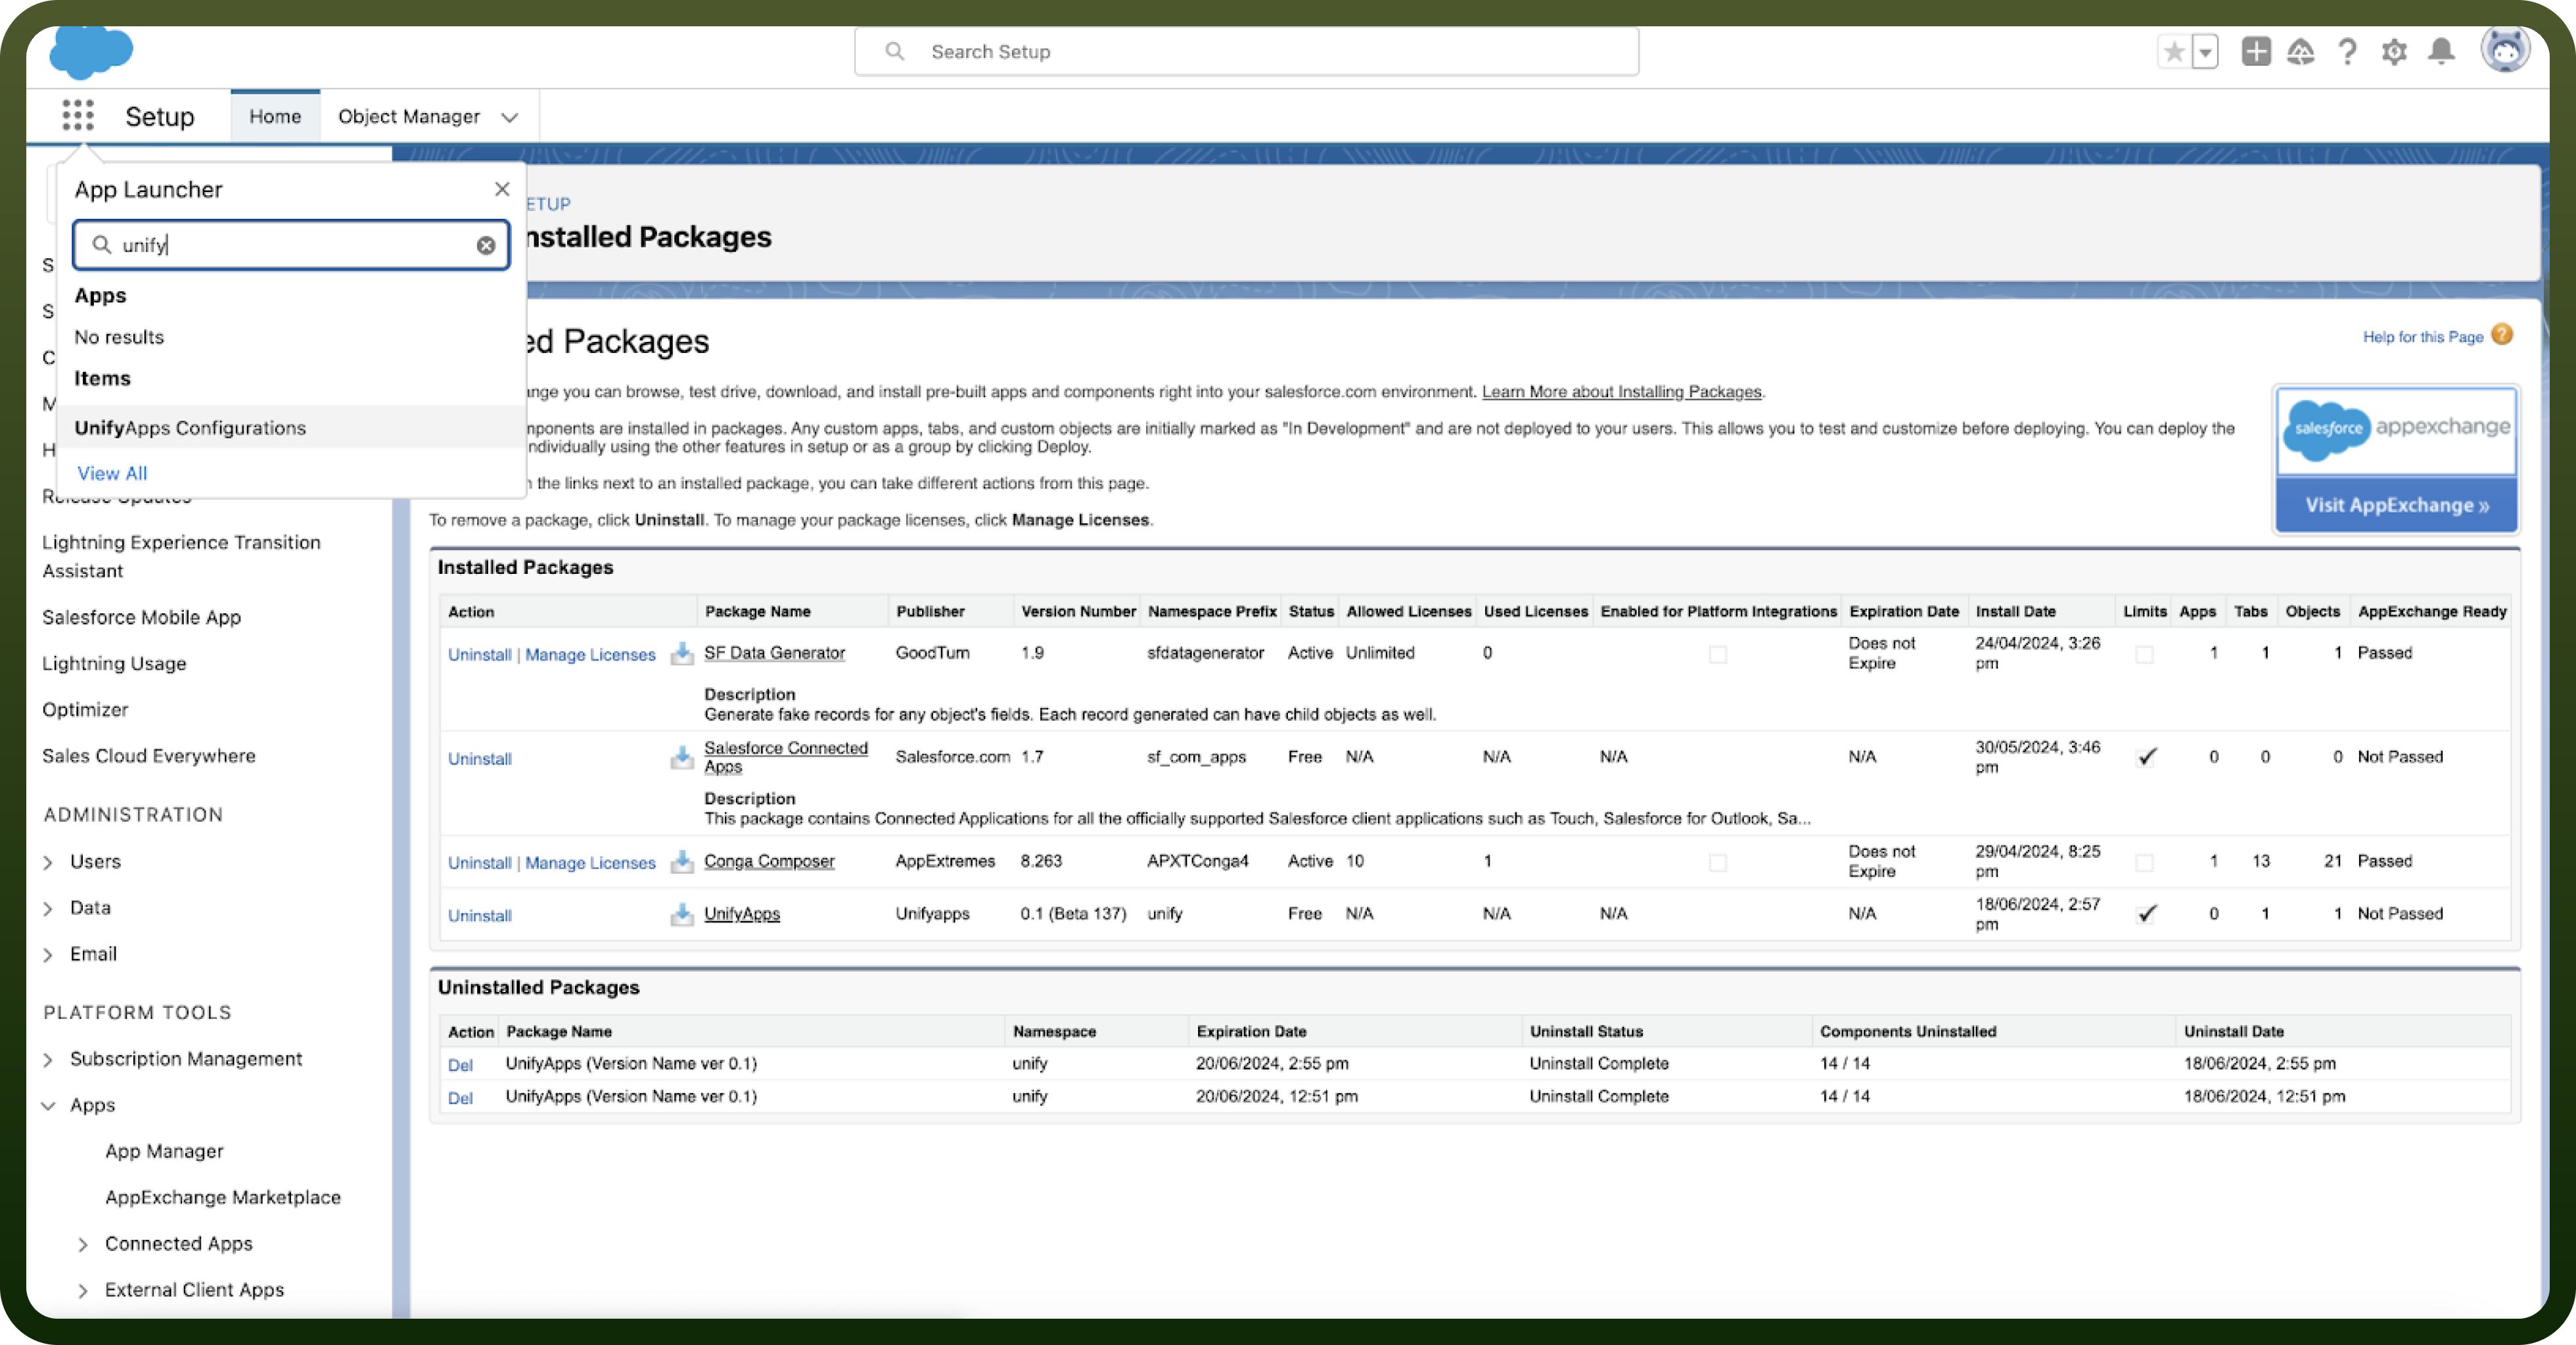Open the setup gear icon
This screenshot has width=2576, height=1345.
[x=2394, y=52]
